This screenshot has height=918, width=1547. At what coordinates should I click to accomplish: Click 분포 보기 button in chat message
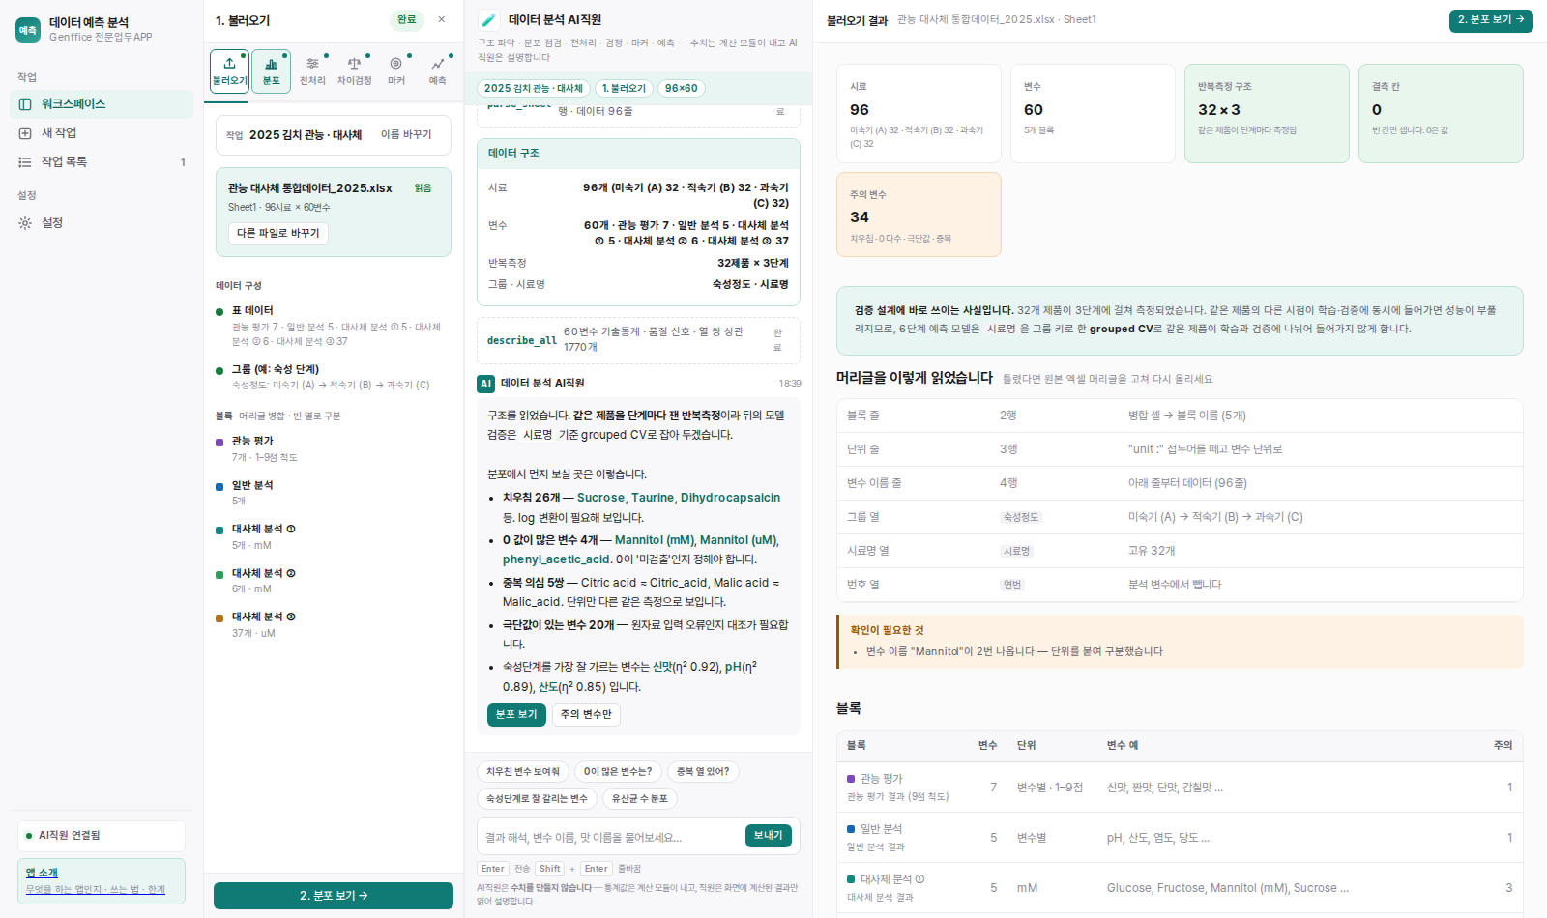[516, 714]
